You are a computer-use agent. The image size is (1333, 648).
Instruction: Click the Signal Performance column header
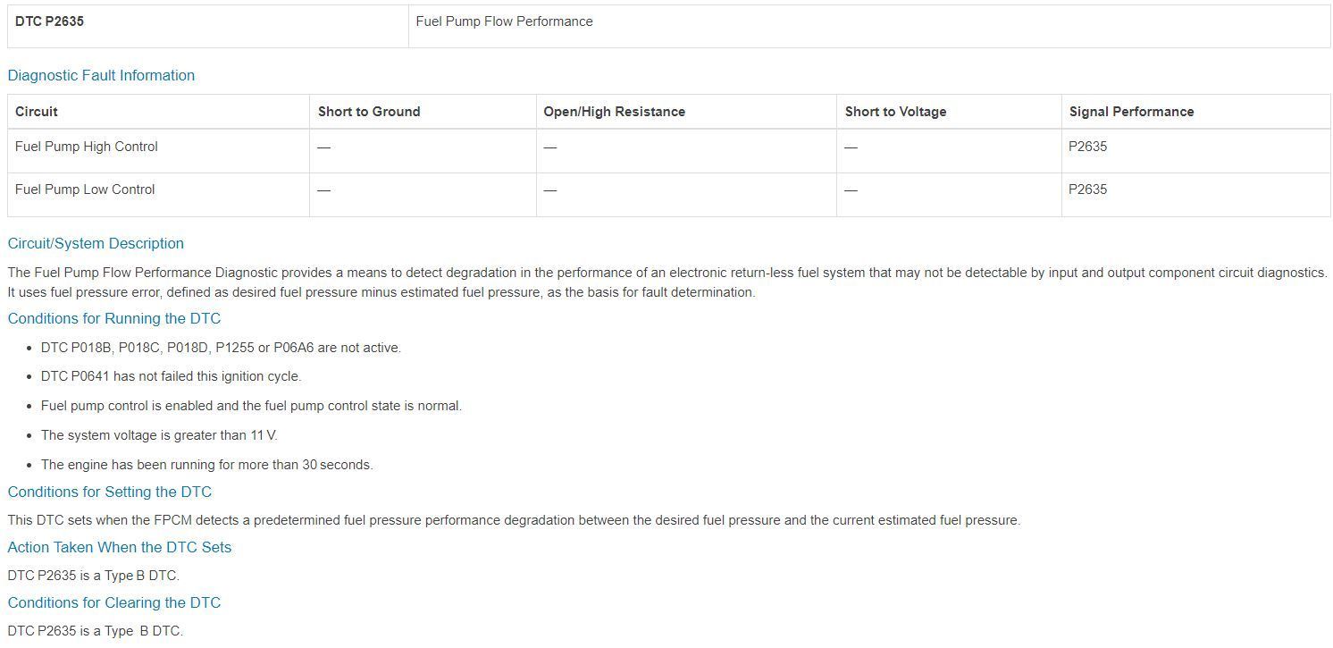point(1131,112)
